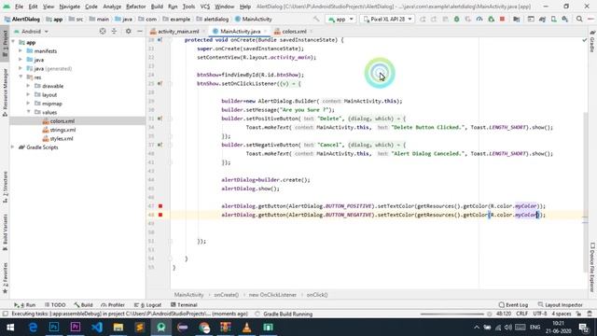This screenshot has width=597, height=336.
Task: Open Photoshop from the taskbar
Action: point(54,328)
